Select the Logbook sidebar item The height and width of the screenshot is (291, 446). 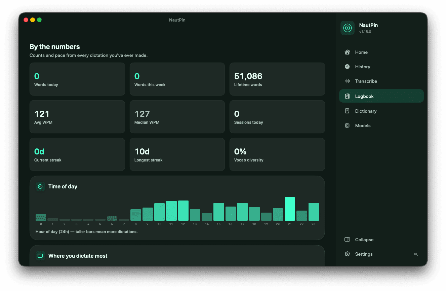click(381, 96)
